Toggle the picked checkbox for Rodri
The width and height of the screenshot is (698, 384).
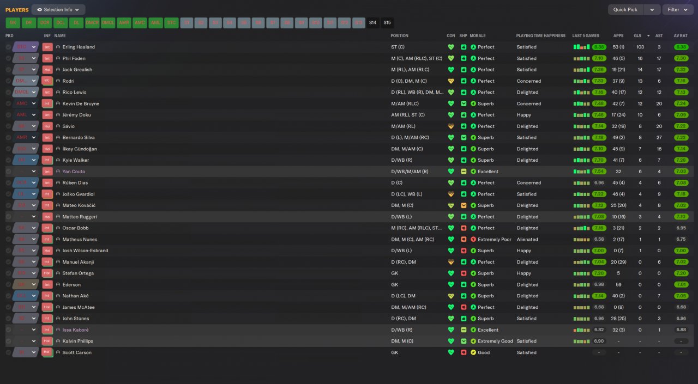pyautogui.click(x=8, y=81)
